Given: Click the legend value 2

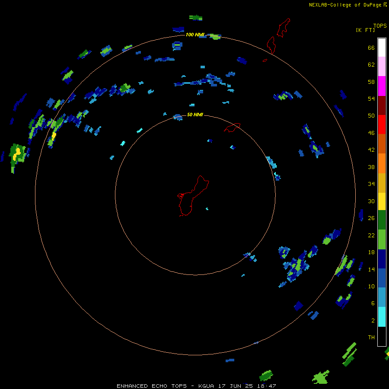Looking at the screenshot, I should tap(373, 321).
